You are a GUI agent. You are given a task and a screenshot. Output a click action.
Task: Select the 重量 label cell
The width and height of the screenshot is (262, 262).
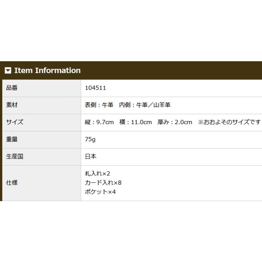click(x=42, y=140)
